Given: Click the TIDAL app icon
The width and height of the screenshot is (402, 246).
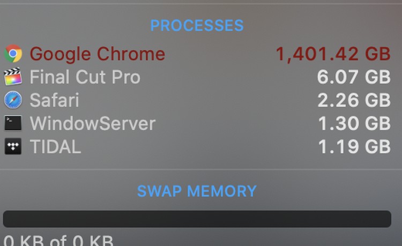Looking at the screenshot, I should pyautogui.click(x=13, y=146).
